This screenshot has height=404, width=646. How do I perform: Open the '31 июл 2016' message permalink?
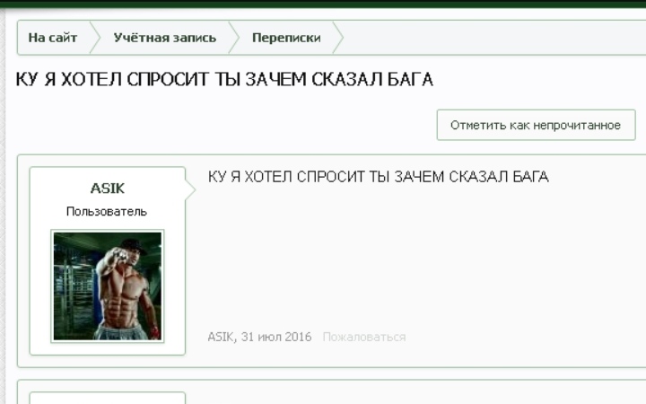(x=276, y=337)
